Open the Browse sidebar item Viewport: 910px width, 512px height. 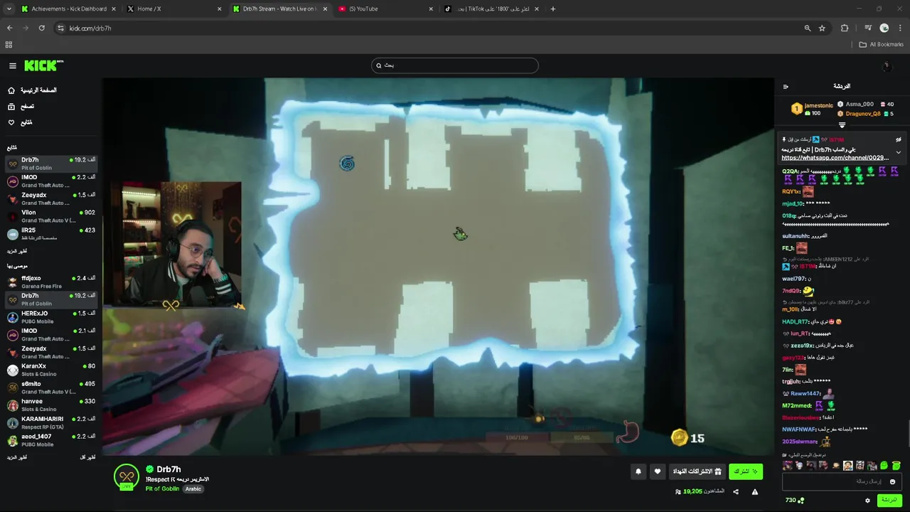click(x=28, y=107)
